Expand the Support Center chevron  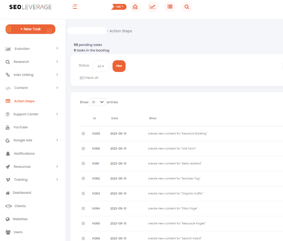57,114
